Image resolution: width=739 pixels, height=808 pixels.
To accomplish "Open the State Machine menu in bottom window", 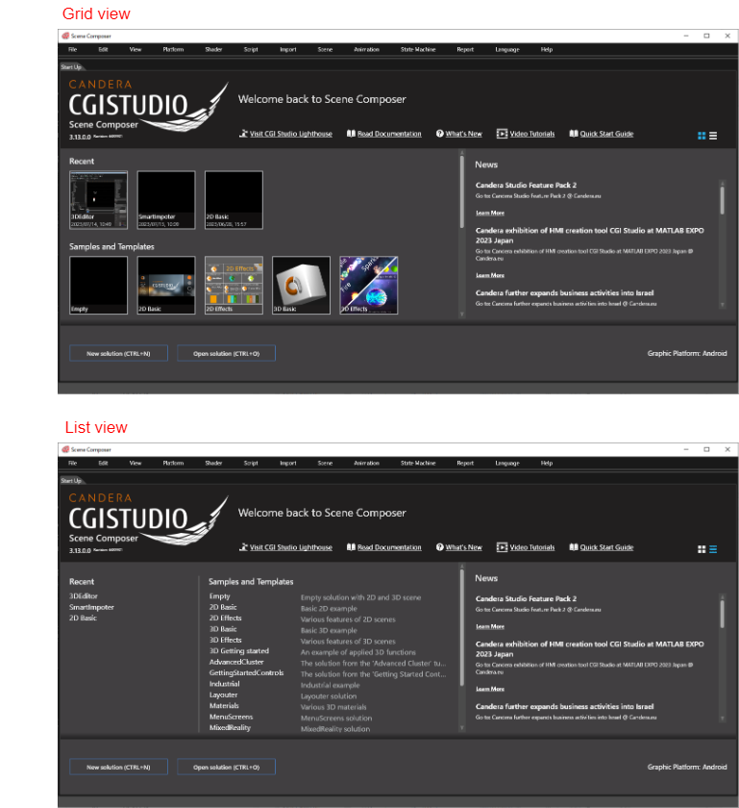I will (x=418, y=464).
